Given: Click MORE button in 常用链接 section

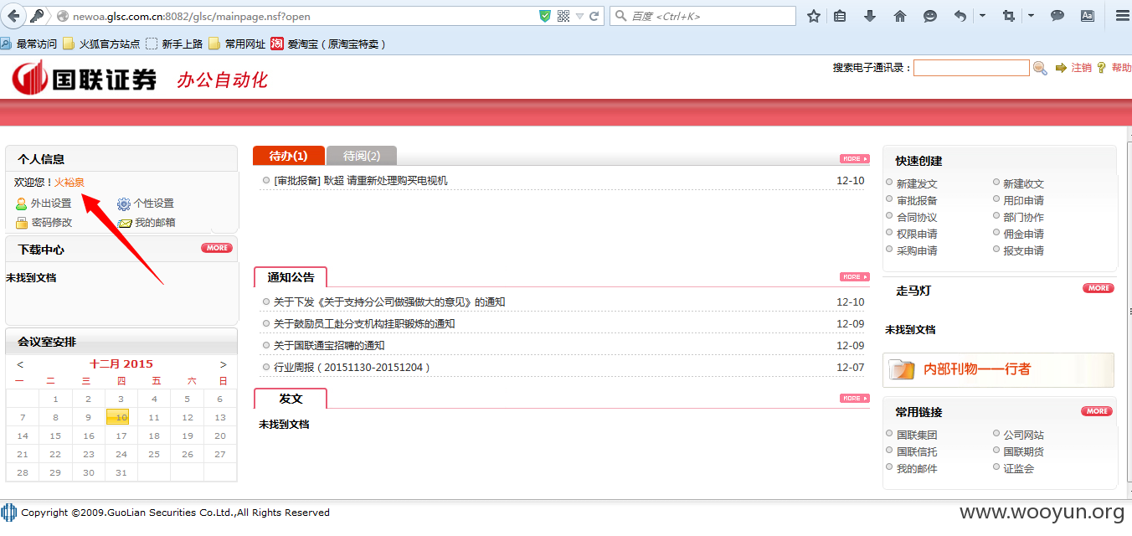Looking at the screenshot, I should point(1097,411).
